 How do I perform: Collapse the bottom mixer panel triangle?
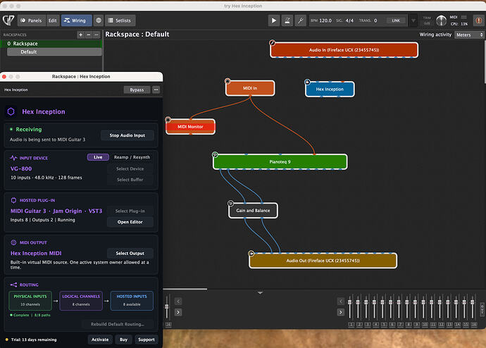coord(261,292)
